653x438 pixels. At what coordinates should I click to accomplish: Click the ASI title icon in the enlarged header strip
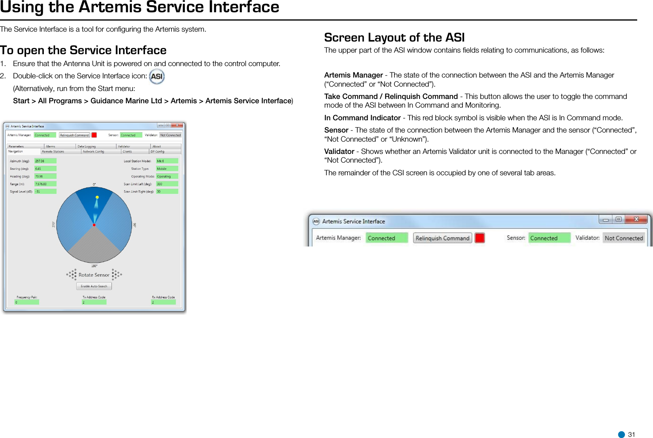[316, 222]
